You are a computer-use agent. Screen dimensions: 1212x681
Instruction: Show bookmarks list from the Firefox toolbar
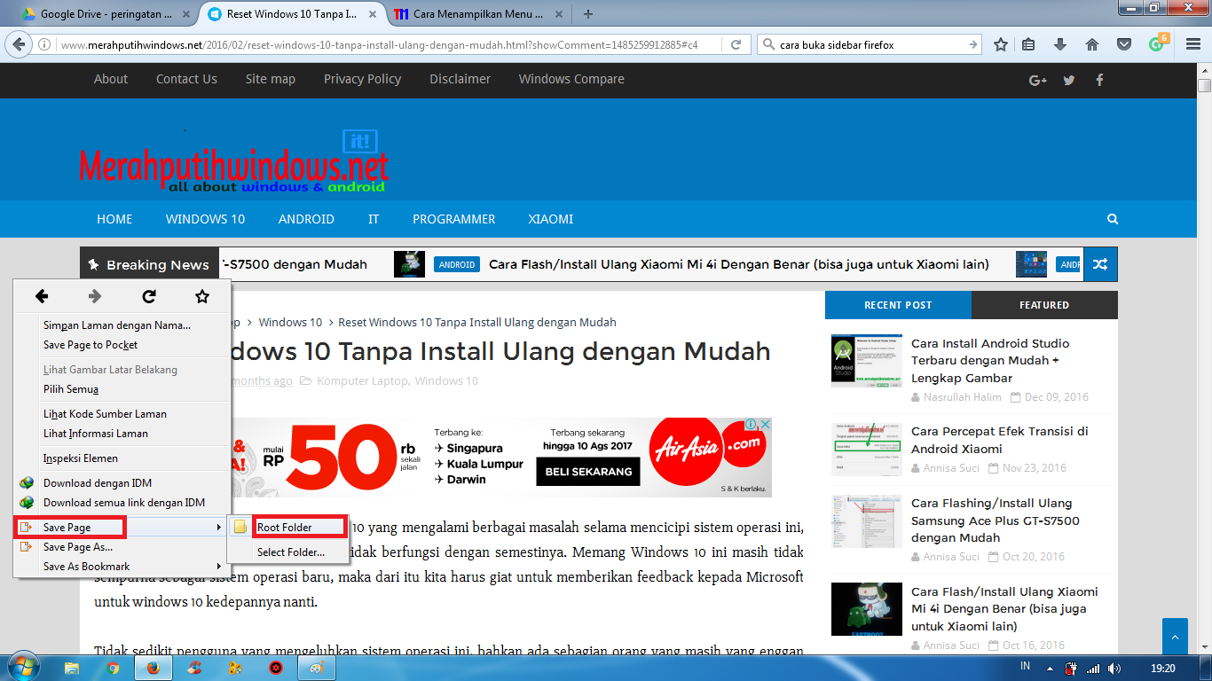[x=1029, y=44]
